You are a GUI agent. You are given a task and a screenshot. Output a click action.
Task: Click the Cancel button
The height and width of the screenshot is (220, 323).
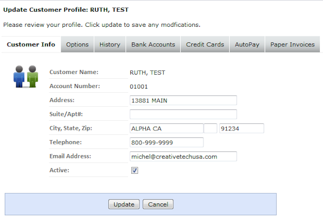click(158, 204)
